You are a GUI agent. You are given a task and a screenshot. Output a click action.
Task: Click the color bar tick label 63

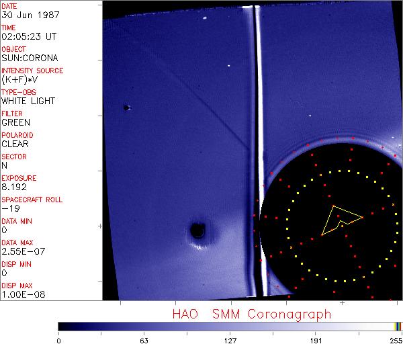point(144,339)
